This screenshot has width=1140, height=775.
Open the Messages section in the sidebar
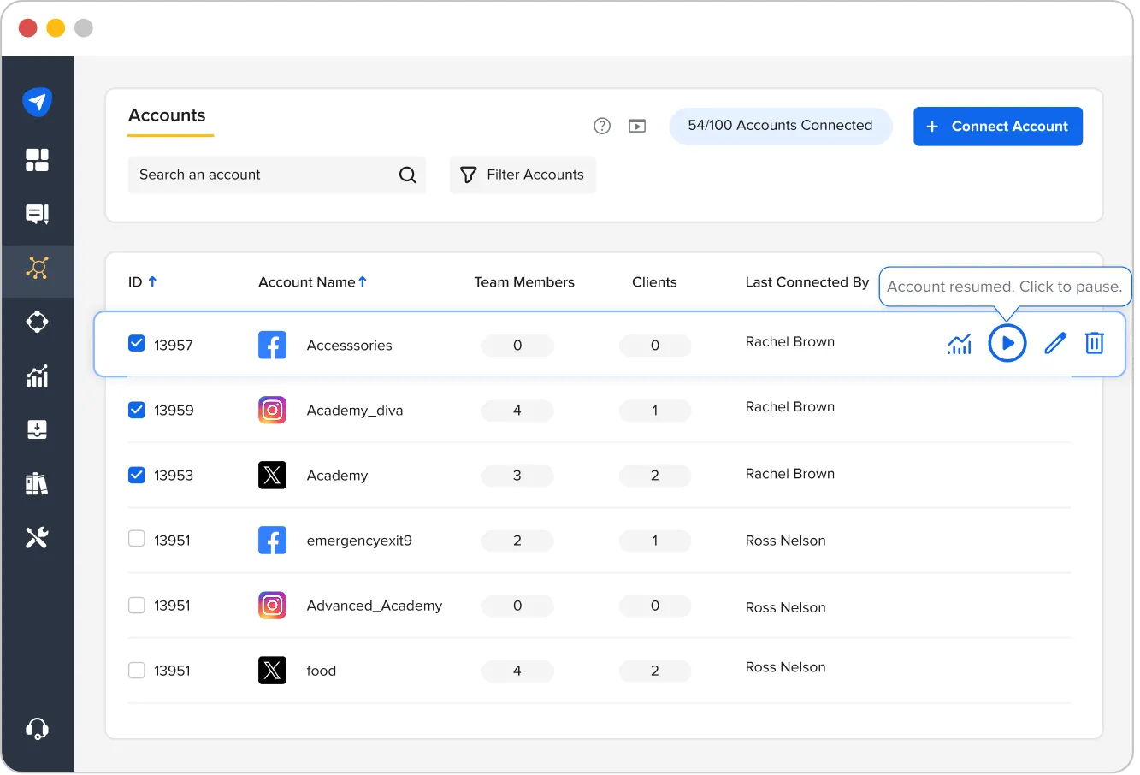[38, 214]
